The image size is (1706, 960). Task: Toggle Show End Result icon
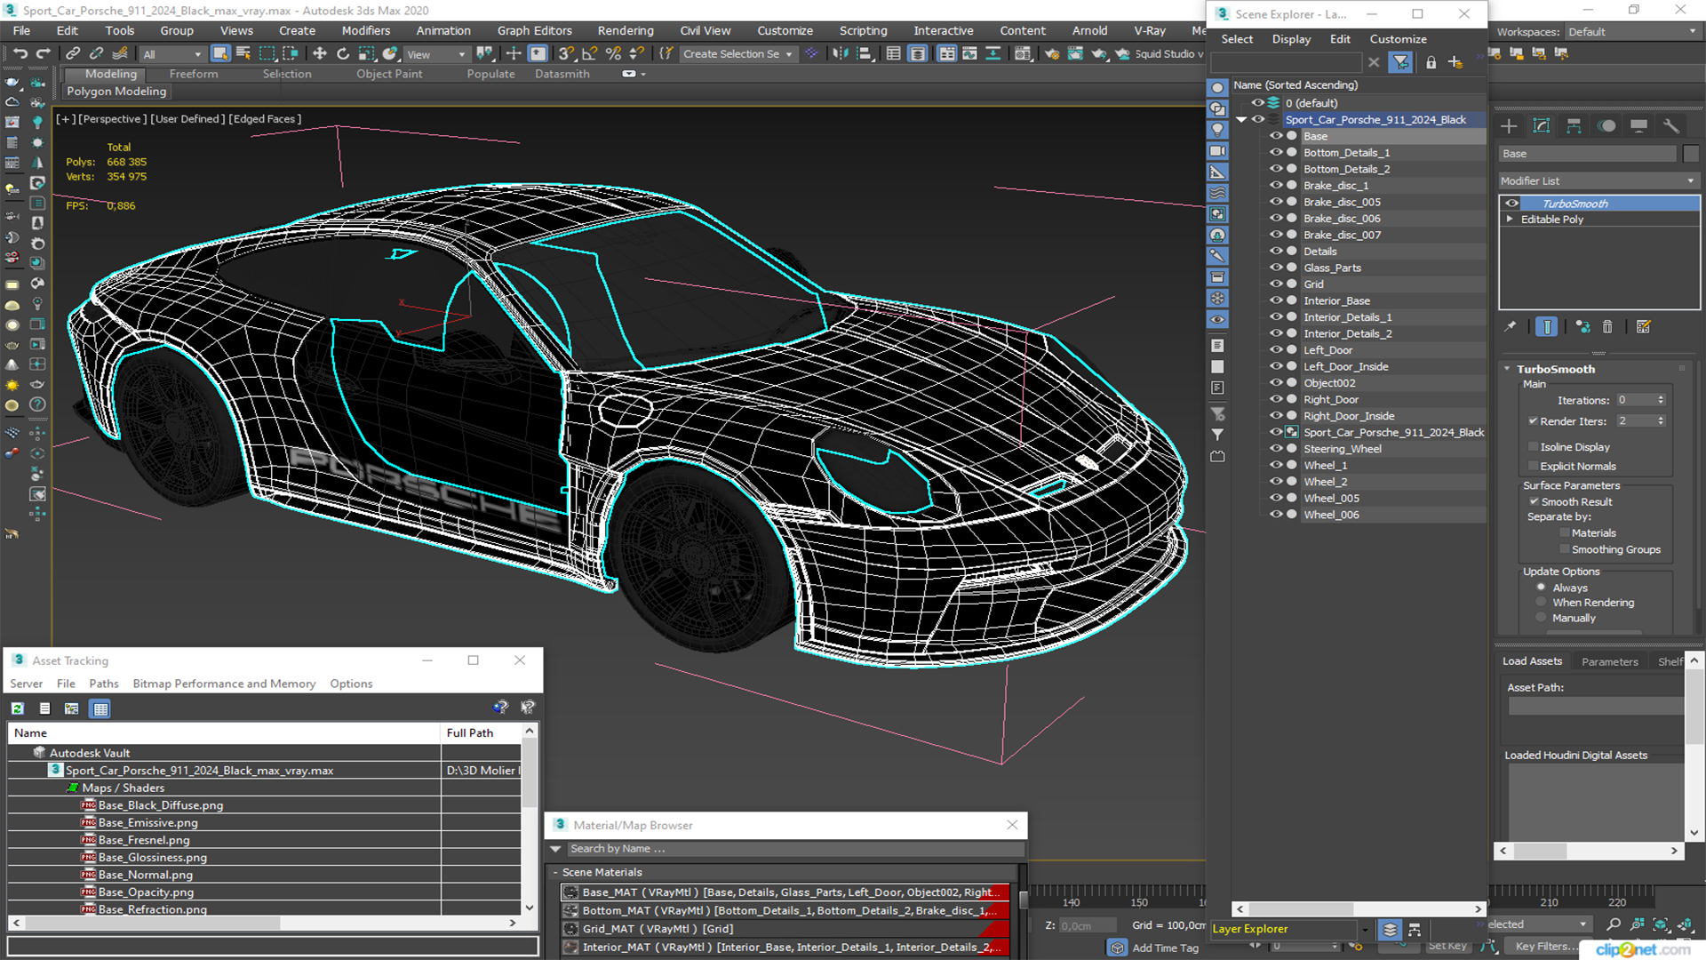(x=1546, y=327)
